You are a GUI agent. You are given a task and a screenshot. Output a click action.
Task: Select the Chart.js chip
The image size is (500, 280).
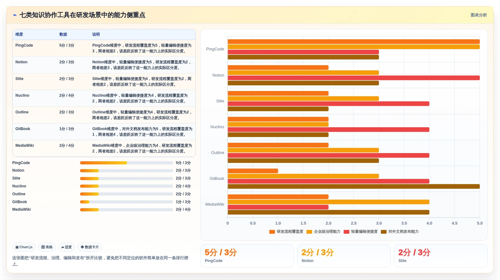tap(24, 247)
